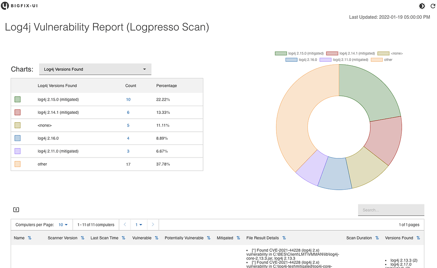Click the Versions Found column header

pos(399,238)
